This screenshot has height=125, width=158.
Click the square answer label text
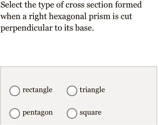click(x=90, y=113)
